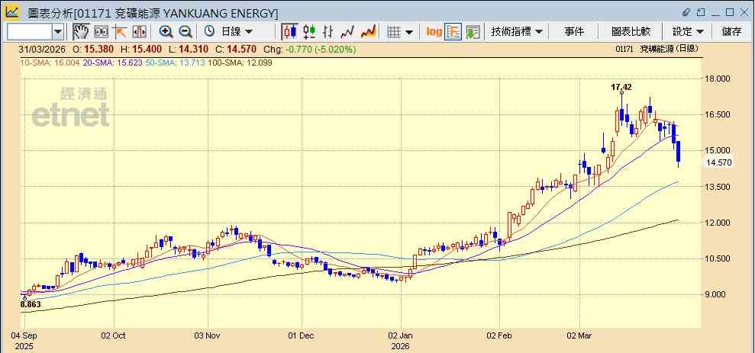The image size is (755, 353).
Task: Expand the stock code combo box arrow
Action: tap(58, 32)
